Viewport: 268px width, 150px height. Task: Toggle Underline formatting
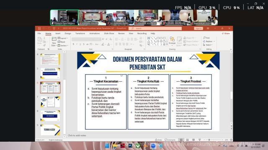[80, 44]
